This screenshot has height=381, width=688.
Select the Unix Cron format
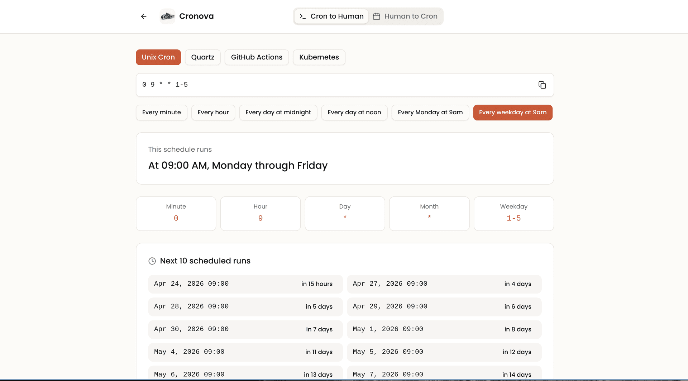tap(158, 57)
